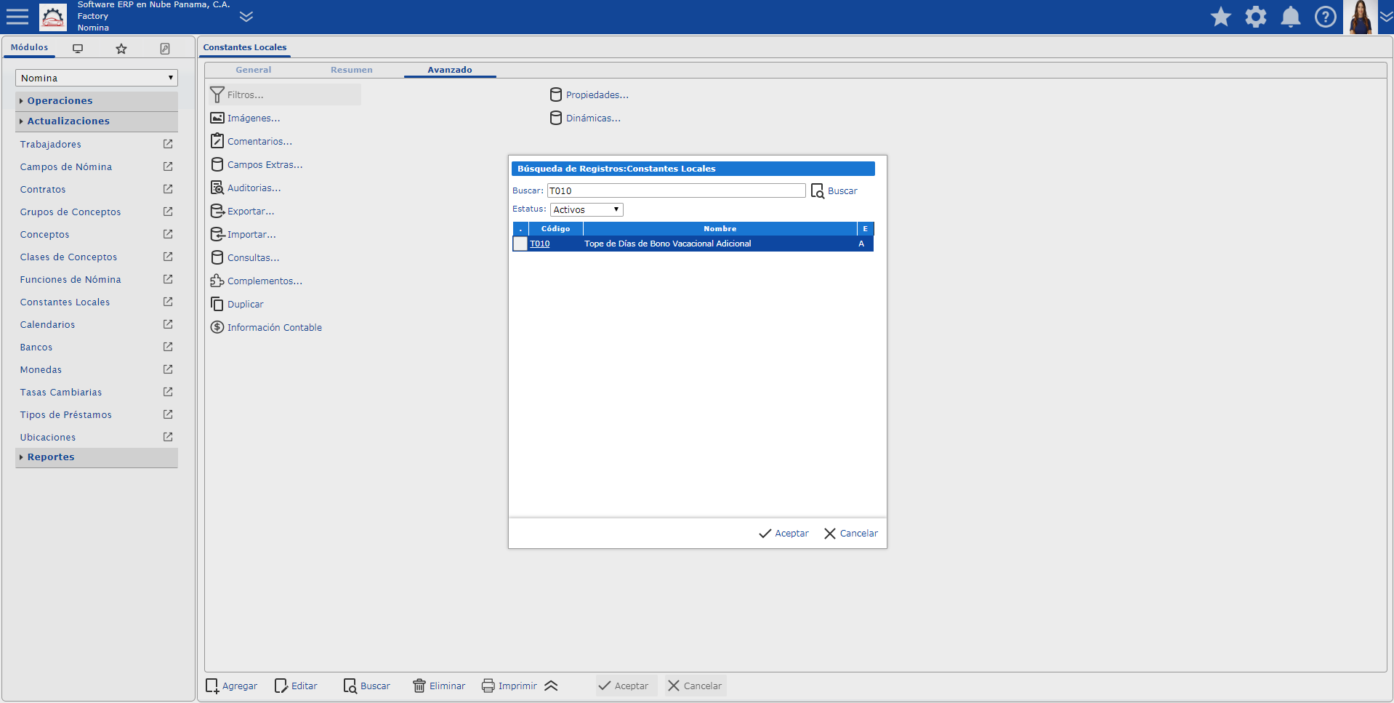
Task: Open Grupos de Conceptos from sidebar
Action: [70, 212]
